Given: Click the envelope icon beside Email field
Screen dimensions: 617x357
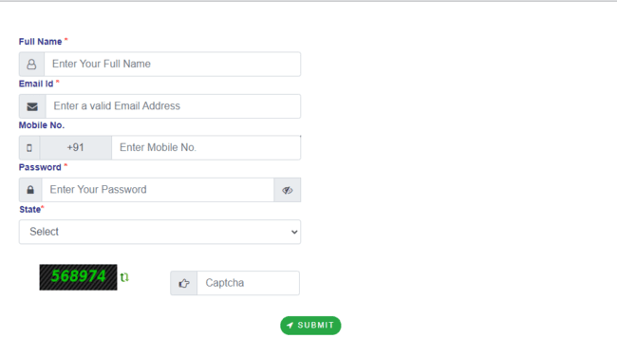Looking at the screenshot, I should 32,106.
